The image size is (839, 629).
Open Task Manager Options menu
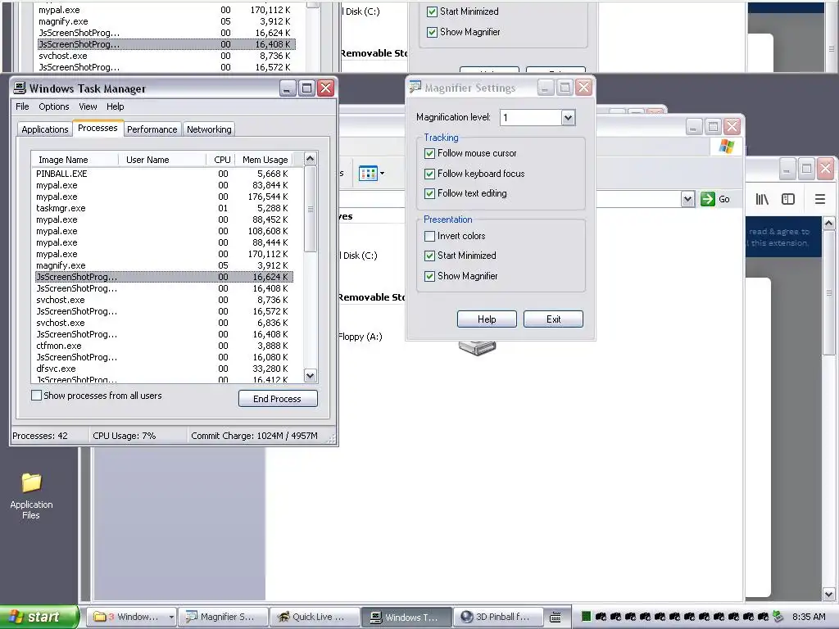click(x=53, y=106)
